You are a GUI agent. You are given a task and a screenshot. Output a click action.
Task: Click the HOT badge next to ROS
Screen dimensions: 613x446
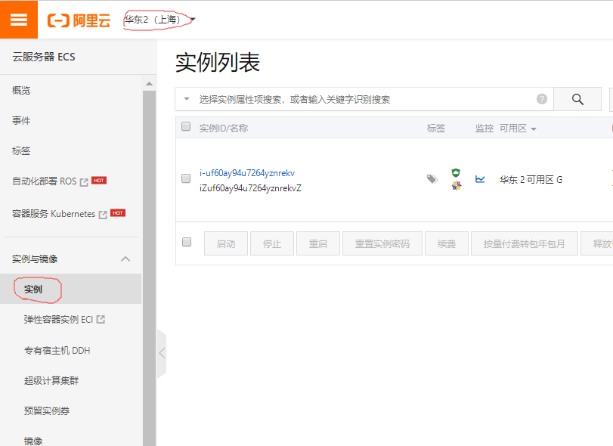[99, 180]
